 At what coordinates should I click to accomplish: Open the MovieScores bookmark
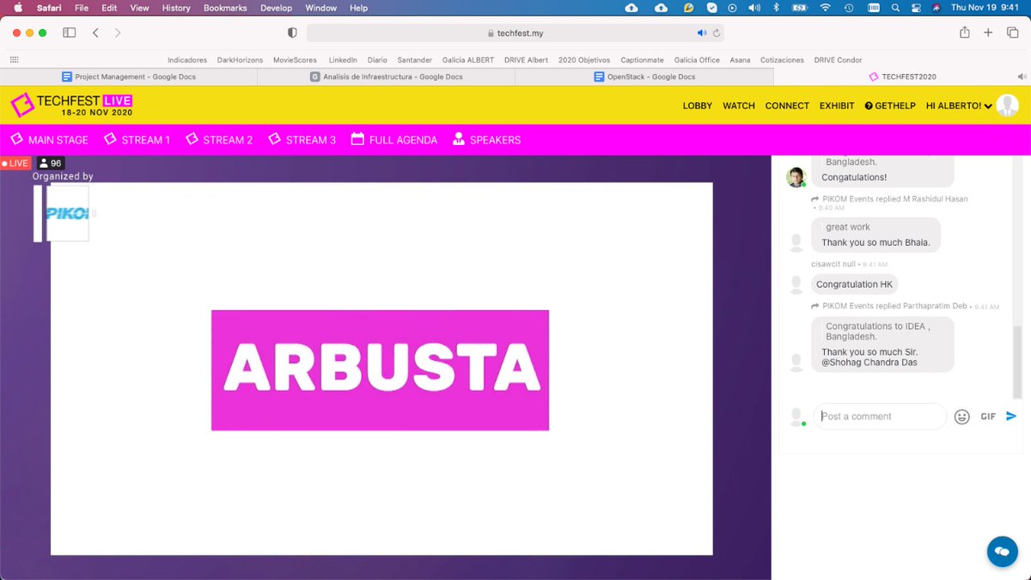click(x=295, y=60)
